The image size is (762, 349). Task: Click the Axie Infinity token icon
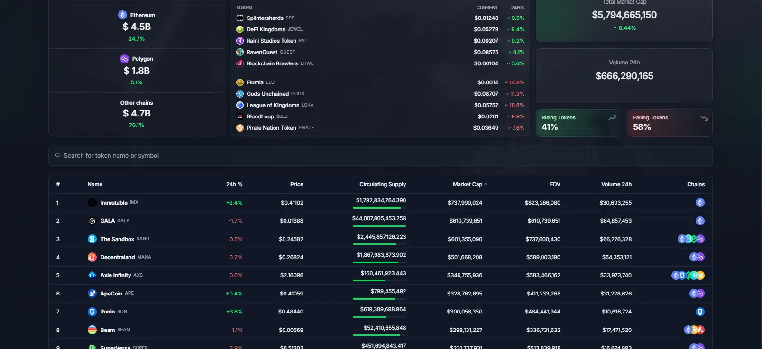coord(92,275)
